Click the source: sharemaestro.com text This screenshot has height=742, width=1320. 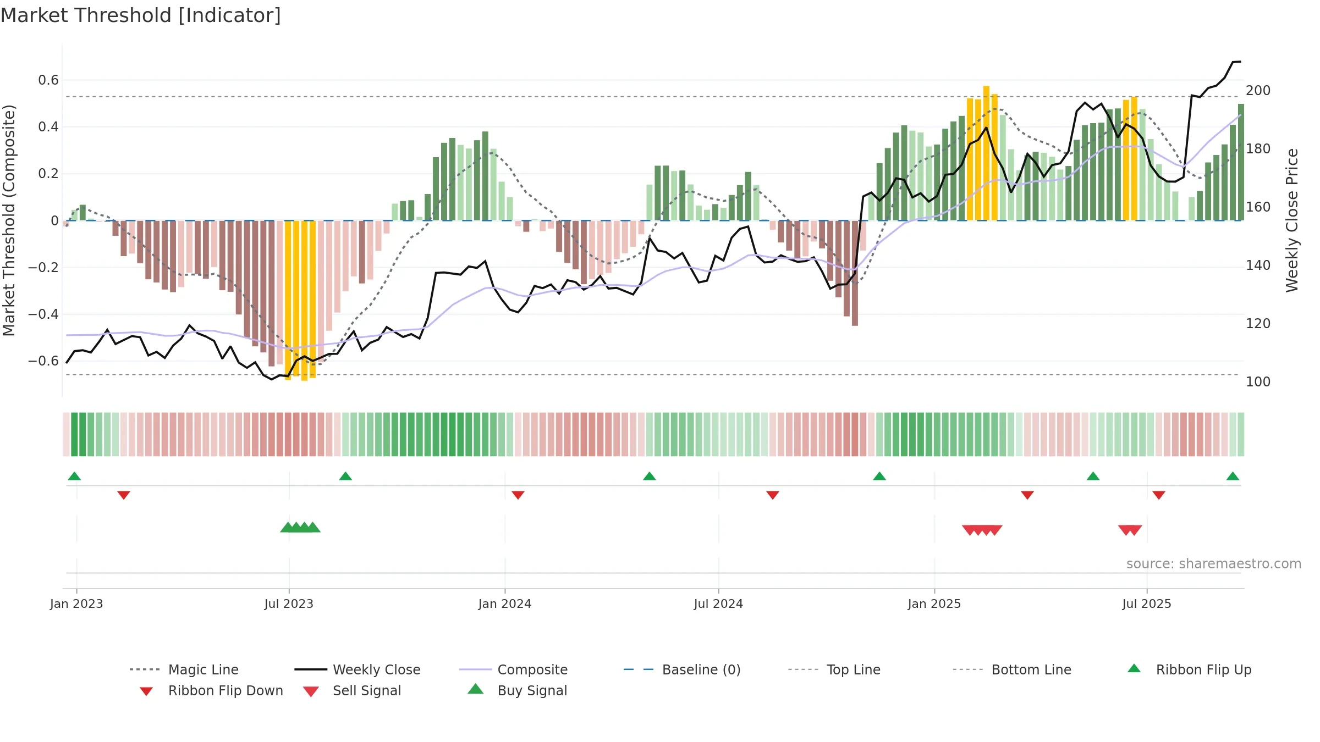1214,563
